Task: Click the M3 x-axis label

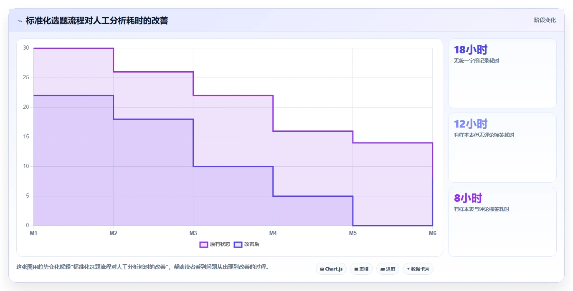Action: 193,233
